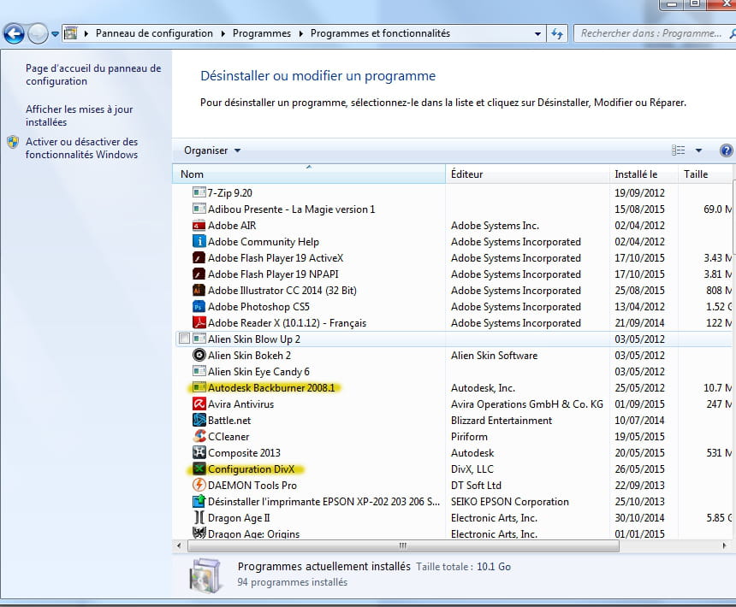
Task: Select the Avira Antivirus icon
Action: coord(199,404)
